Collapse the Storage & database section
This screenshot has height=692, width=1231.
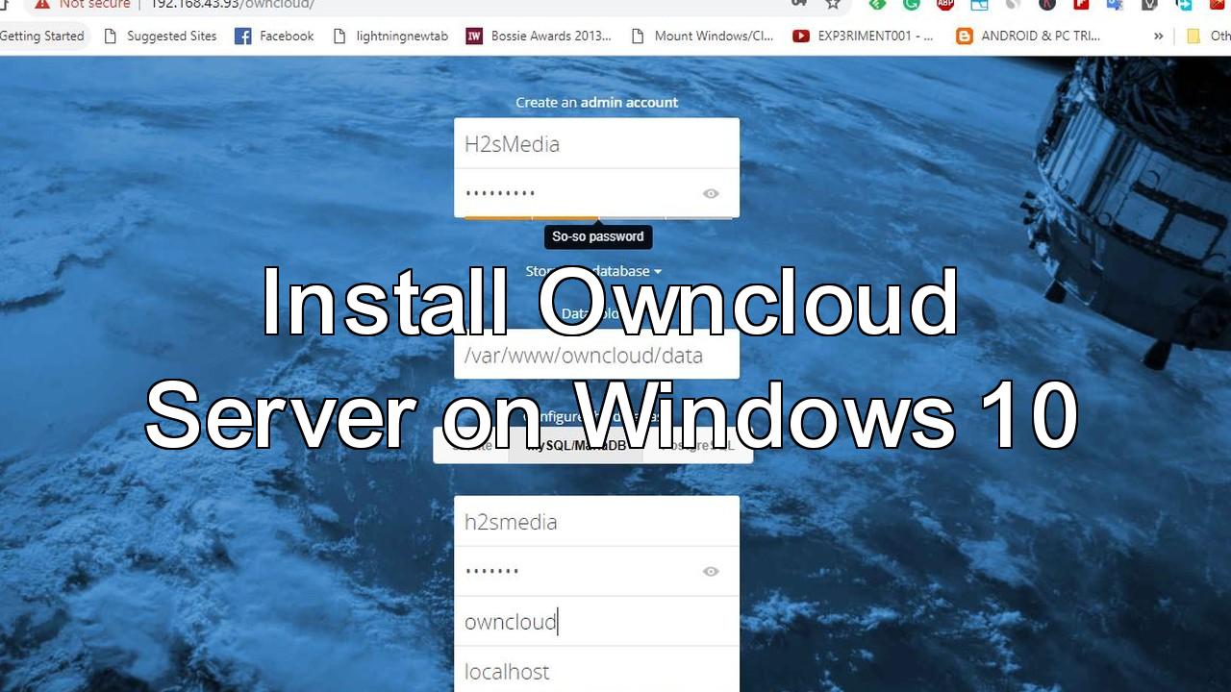pyautogui.click(x=593, y=271)
